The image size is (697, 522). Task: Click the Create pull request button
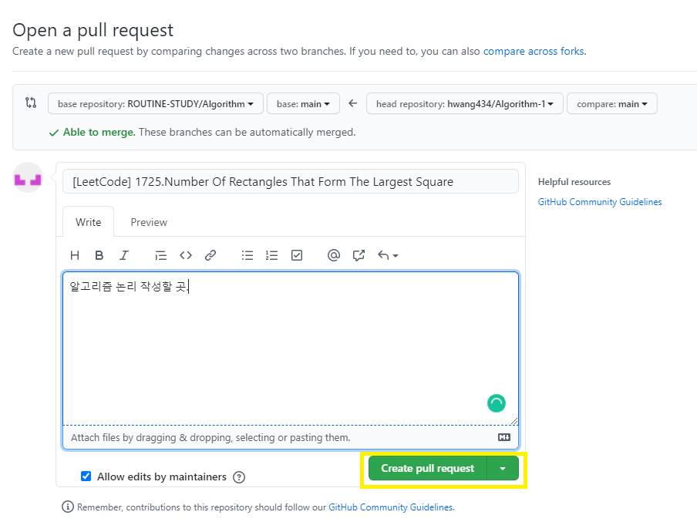tap(428, 468)
